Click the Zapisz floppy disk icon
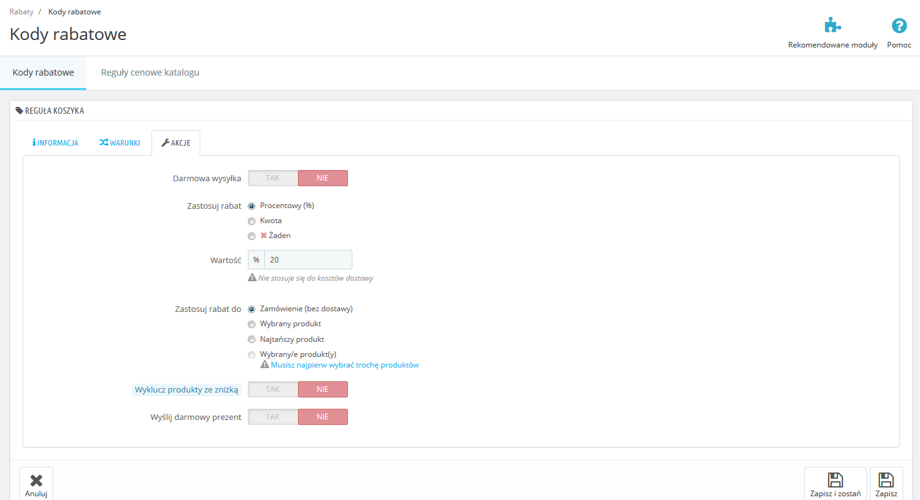 point(886,480)
